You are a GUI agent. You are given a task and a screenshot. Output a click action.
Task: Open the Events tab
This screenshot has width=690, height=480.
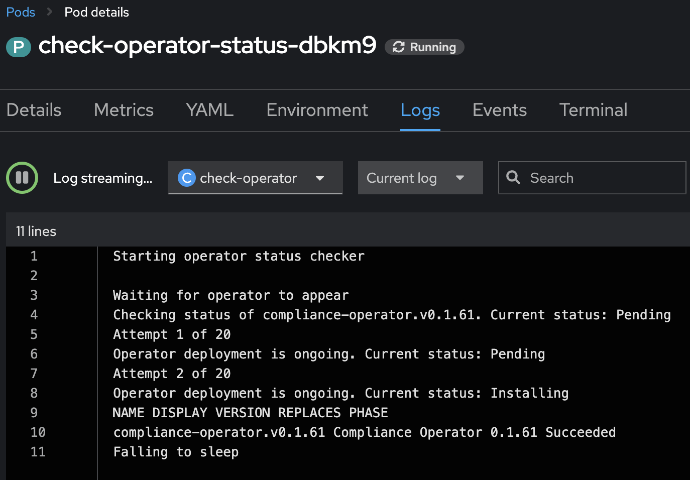[499, 110]
